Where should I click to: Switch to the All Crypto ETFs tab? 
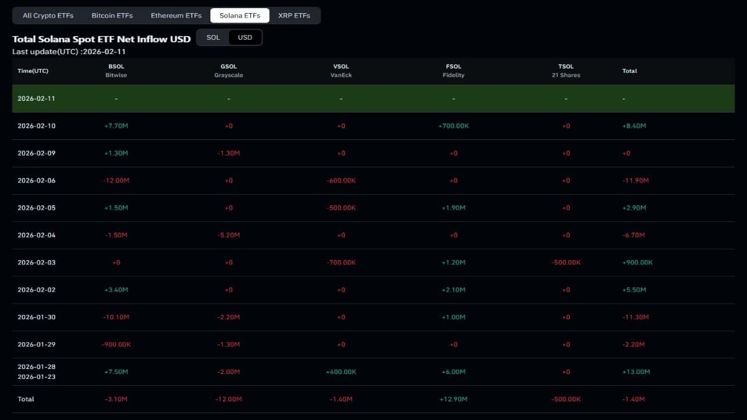pyautogui.click(x=48, y=16)
